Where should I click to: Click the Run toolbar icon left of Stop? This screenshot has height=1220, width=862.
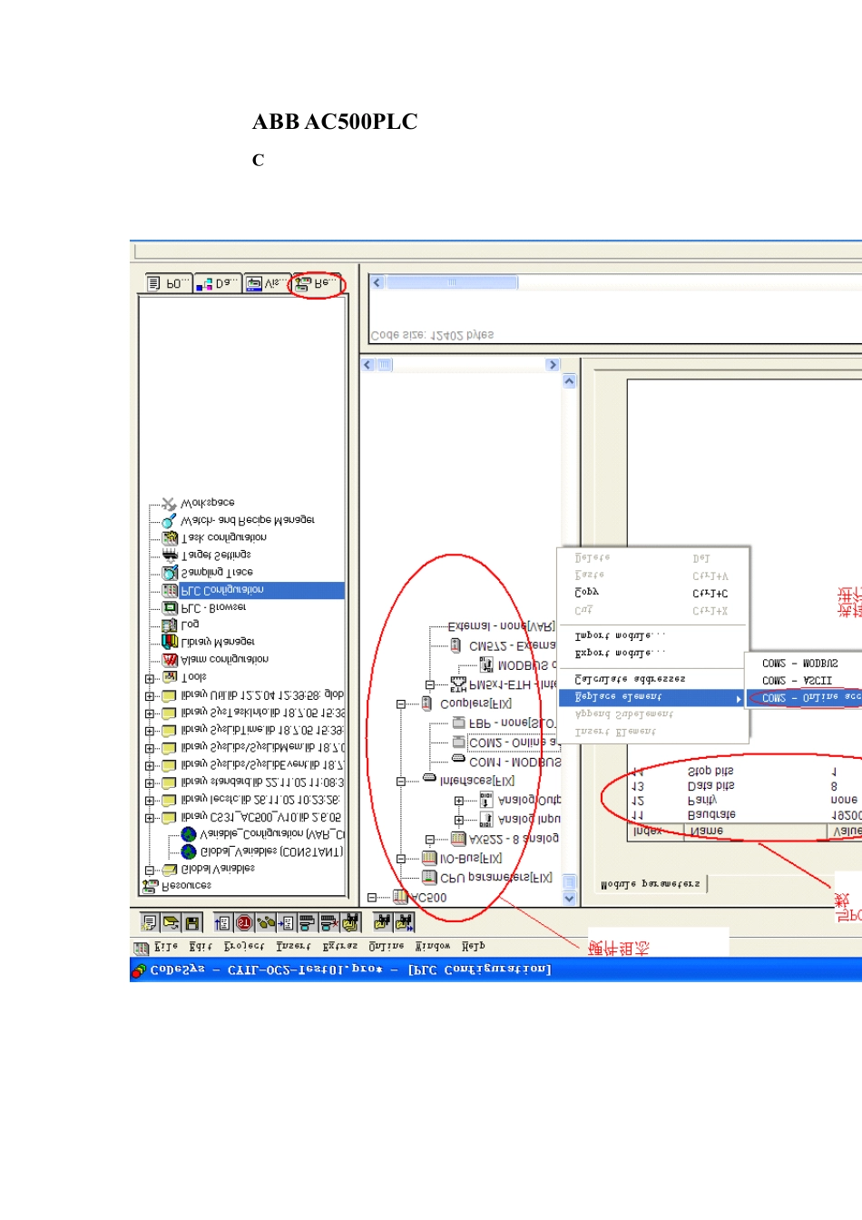[x=223, y=922]
